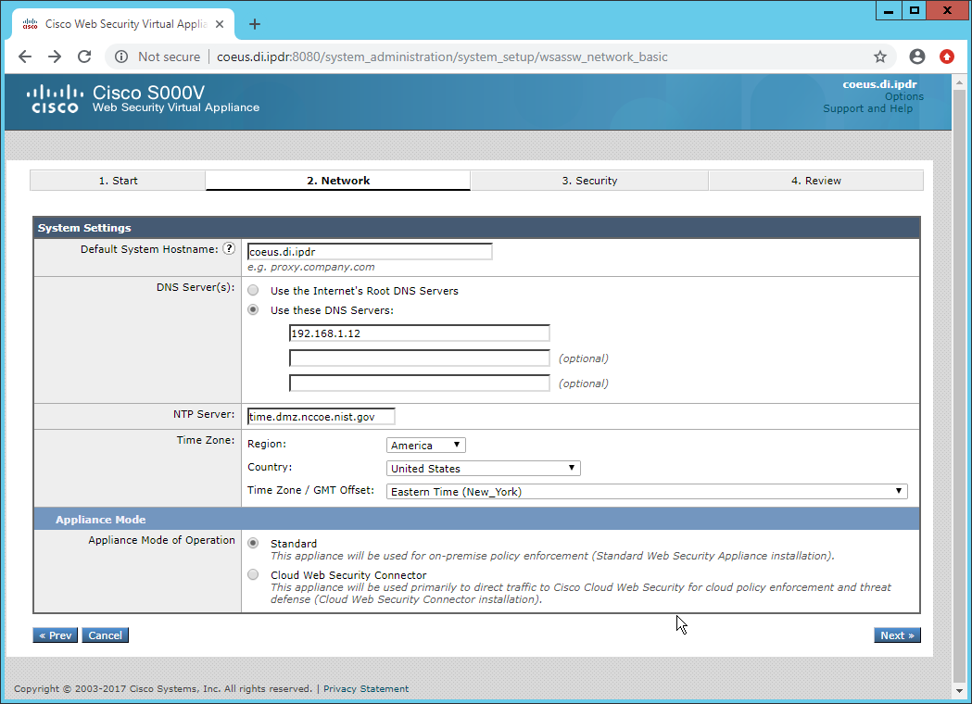
Task: Choose Standard appliance mode
Action: [253, 543]
